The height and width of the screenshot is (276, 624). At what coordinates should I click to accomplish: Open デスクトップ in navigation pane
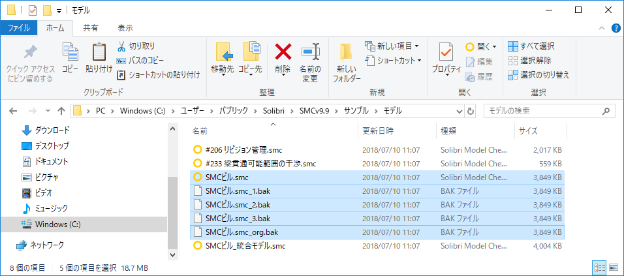[45, 146]
